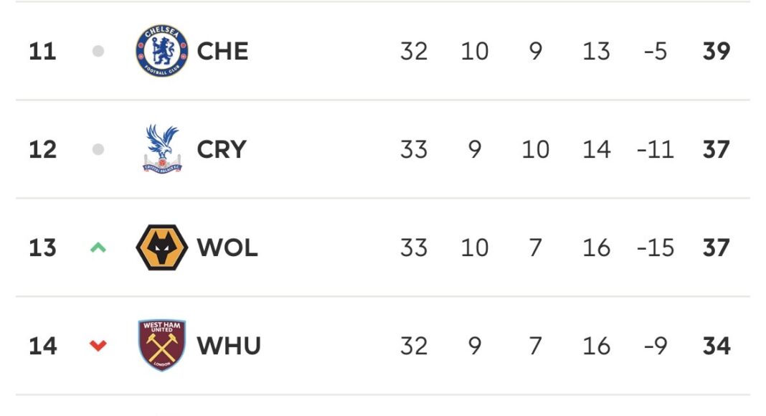Click the green up arrow beside Wolves
766x416 pixels.
click(x=98, y=247)
